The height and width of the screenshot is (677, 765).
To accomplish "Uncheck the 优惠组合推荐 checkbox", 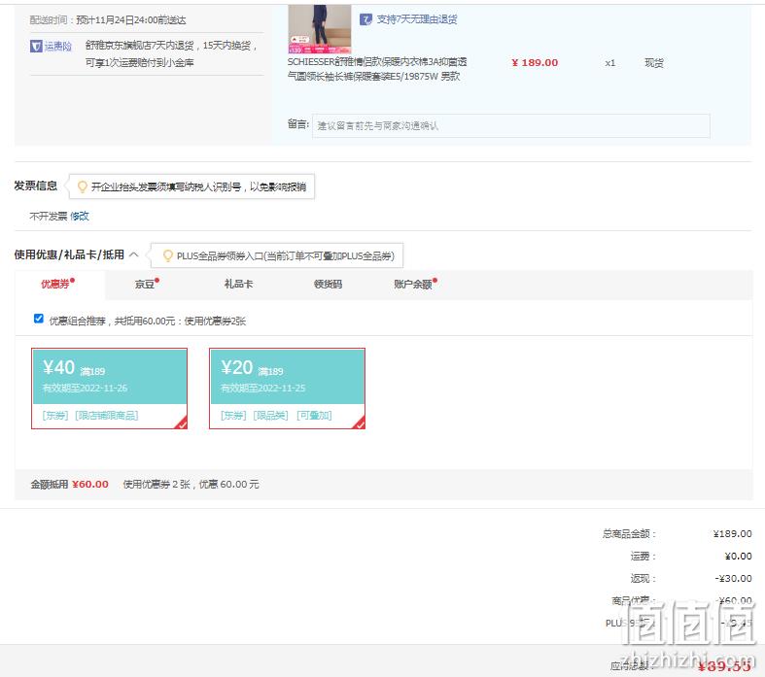I will tap(39, 319).
